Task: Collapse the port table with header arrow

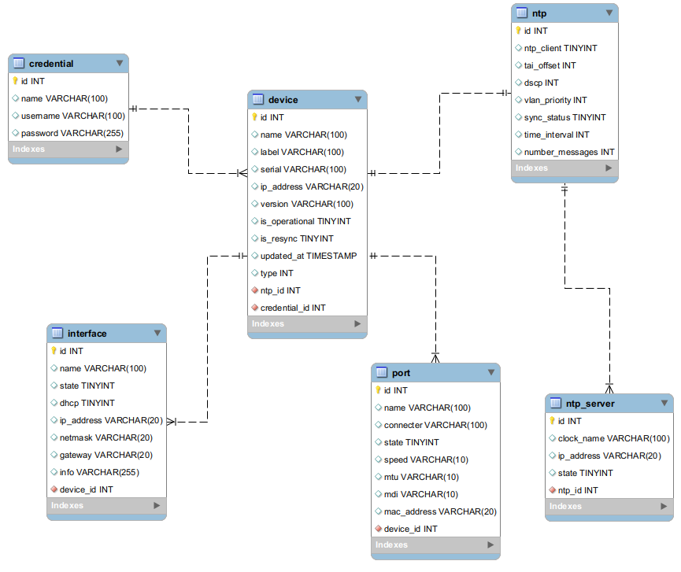Action: click(490, 372)
